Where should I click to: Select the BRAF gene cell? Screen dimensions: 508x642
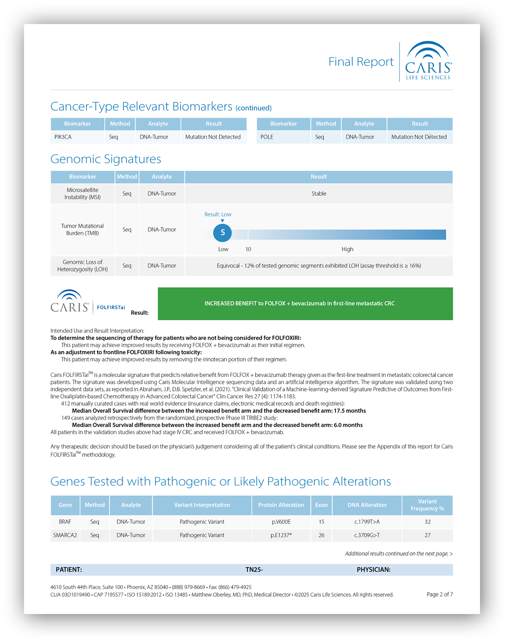(x=65, y=522)
